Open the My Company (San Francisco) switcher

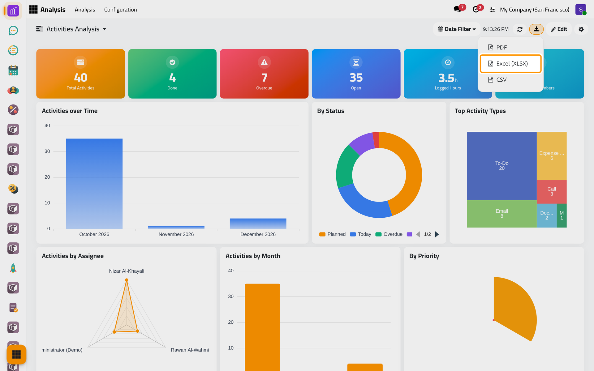point(534,10)
